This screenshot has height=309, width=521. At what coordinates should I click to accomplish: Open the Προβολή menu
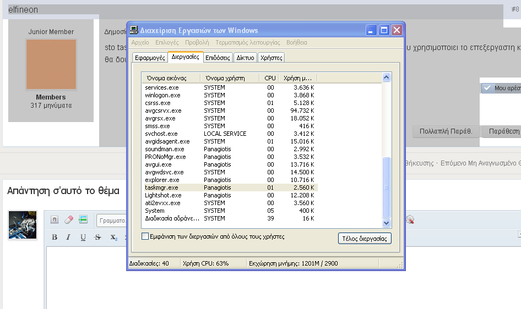(197, 42)
